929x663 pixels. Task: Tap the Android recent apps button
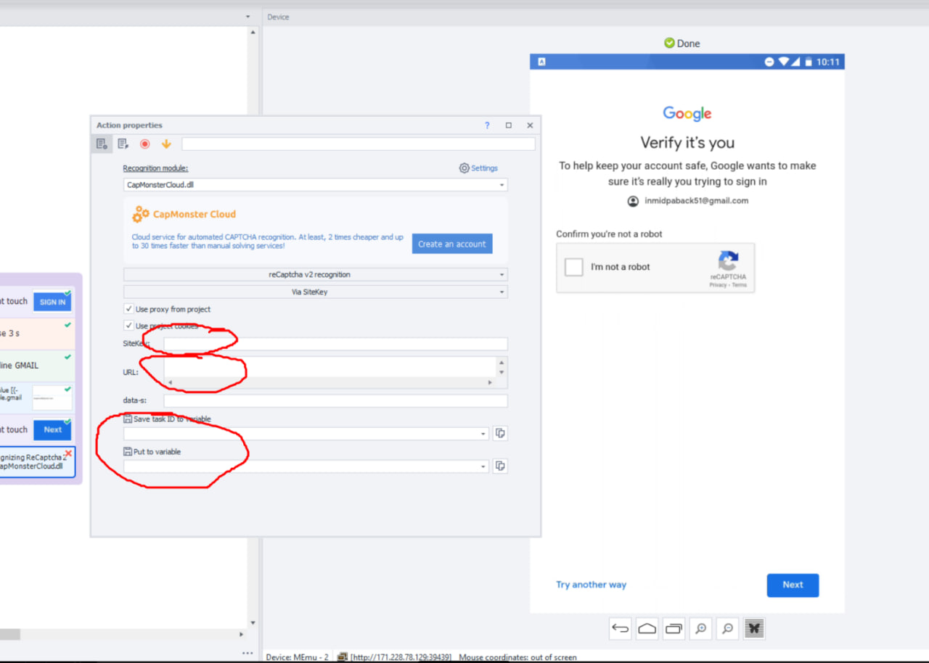point(674,629)
